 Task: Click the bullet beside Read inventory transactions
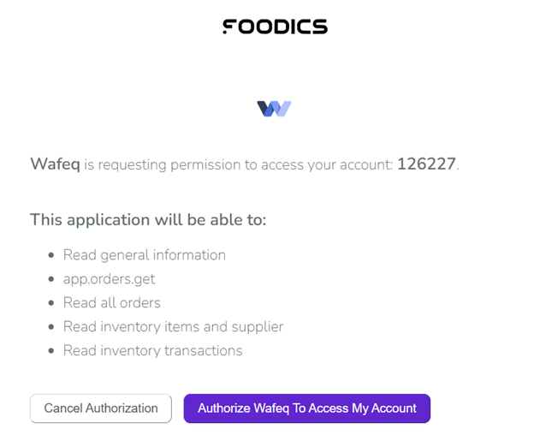51,351
